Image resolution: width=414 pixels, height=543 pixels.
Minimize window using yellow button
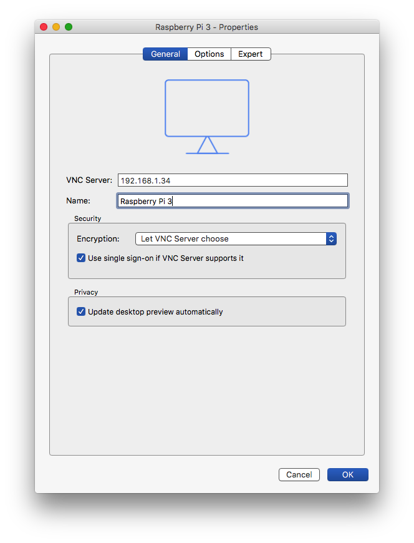coord(56,27)
